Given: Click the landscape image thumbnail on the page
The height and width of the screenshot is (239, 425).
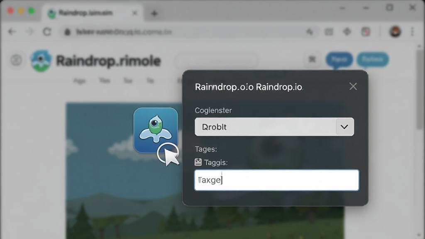Looking at the screenshot, I should [x=205, y=171].
